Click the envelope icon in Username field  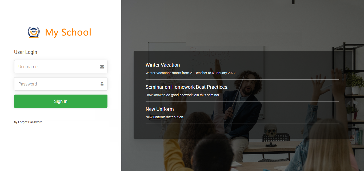102,67
